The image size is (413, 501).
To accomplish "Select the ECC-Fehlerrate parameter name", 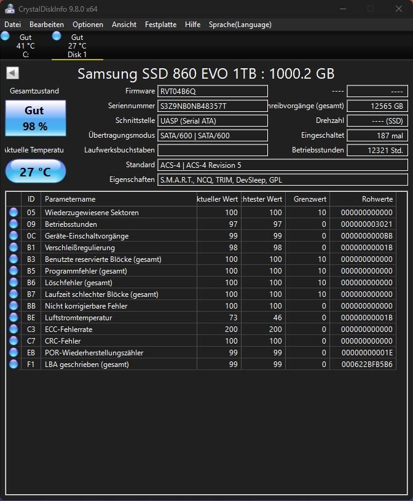I will pos(68,329).
